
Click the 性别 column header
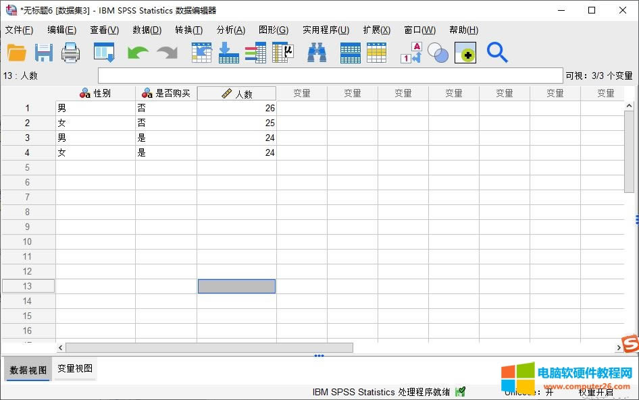coord(95,94)
